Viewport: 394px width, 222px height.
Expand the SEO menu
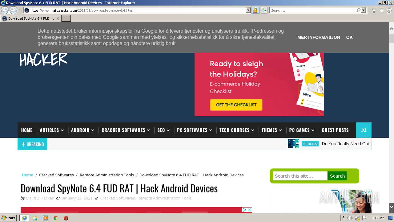(163, 130)
